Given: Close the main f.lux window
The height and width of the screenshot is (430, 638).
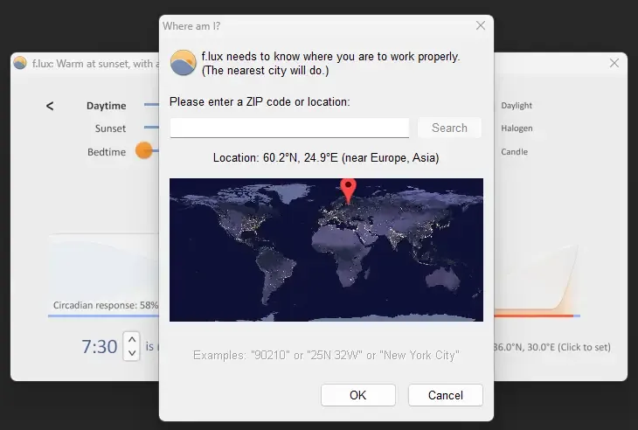Looking at the screenshot, I should click(x=614, y=63).
